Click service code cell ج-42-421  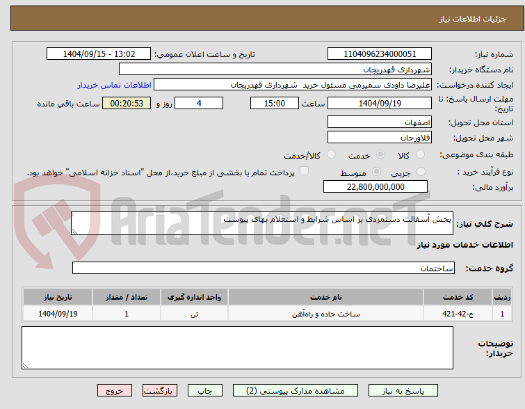[x=458, y=314]
